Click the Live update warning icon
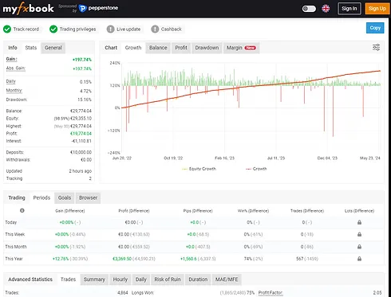The image size is (391, 297). click(110, 29)
